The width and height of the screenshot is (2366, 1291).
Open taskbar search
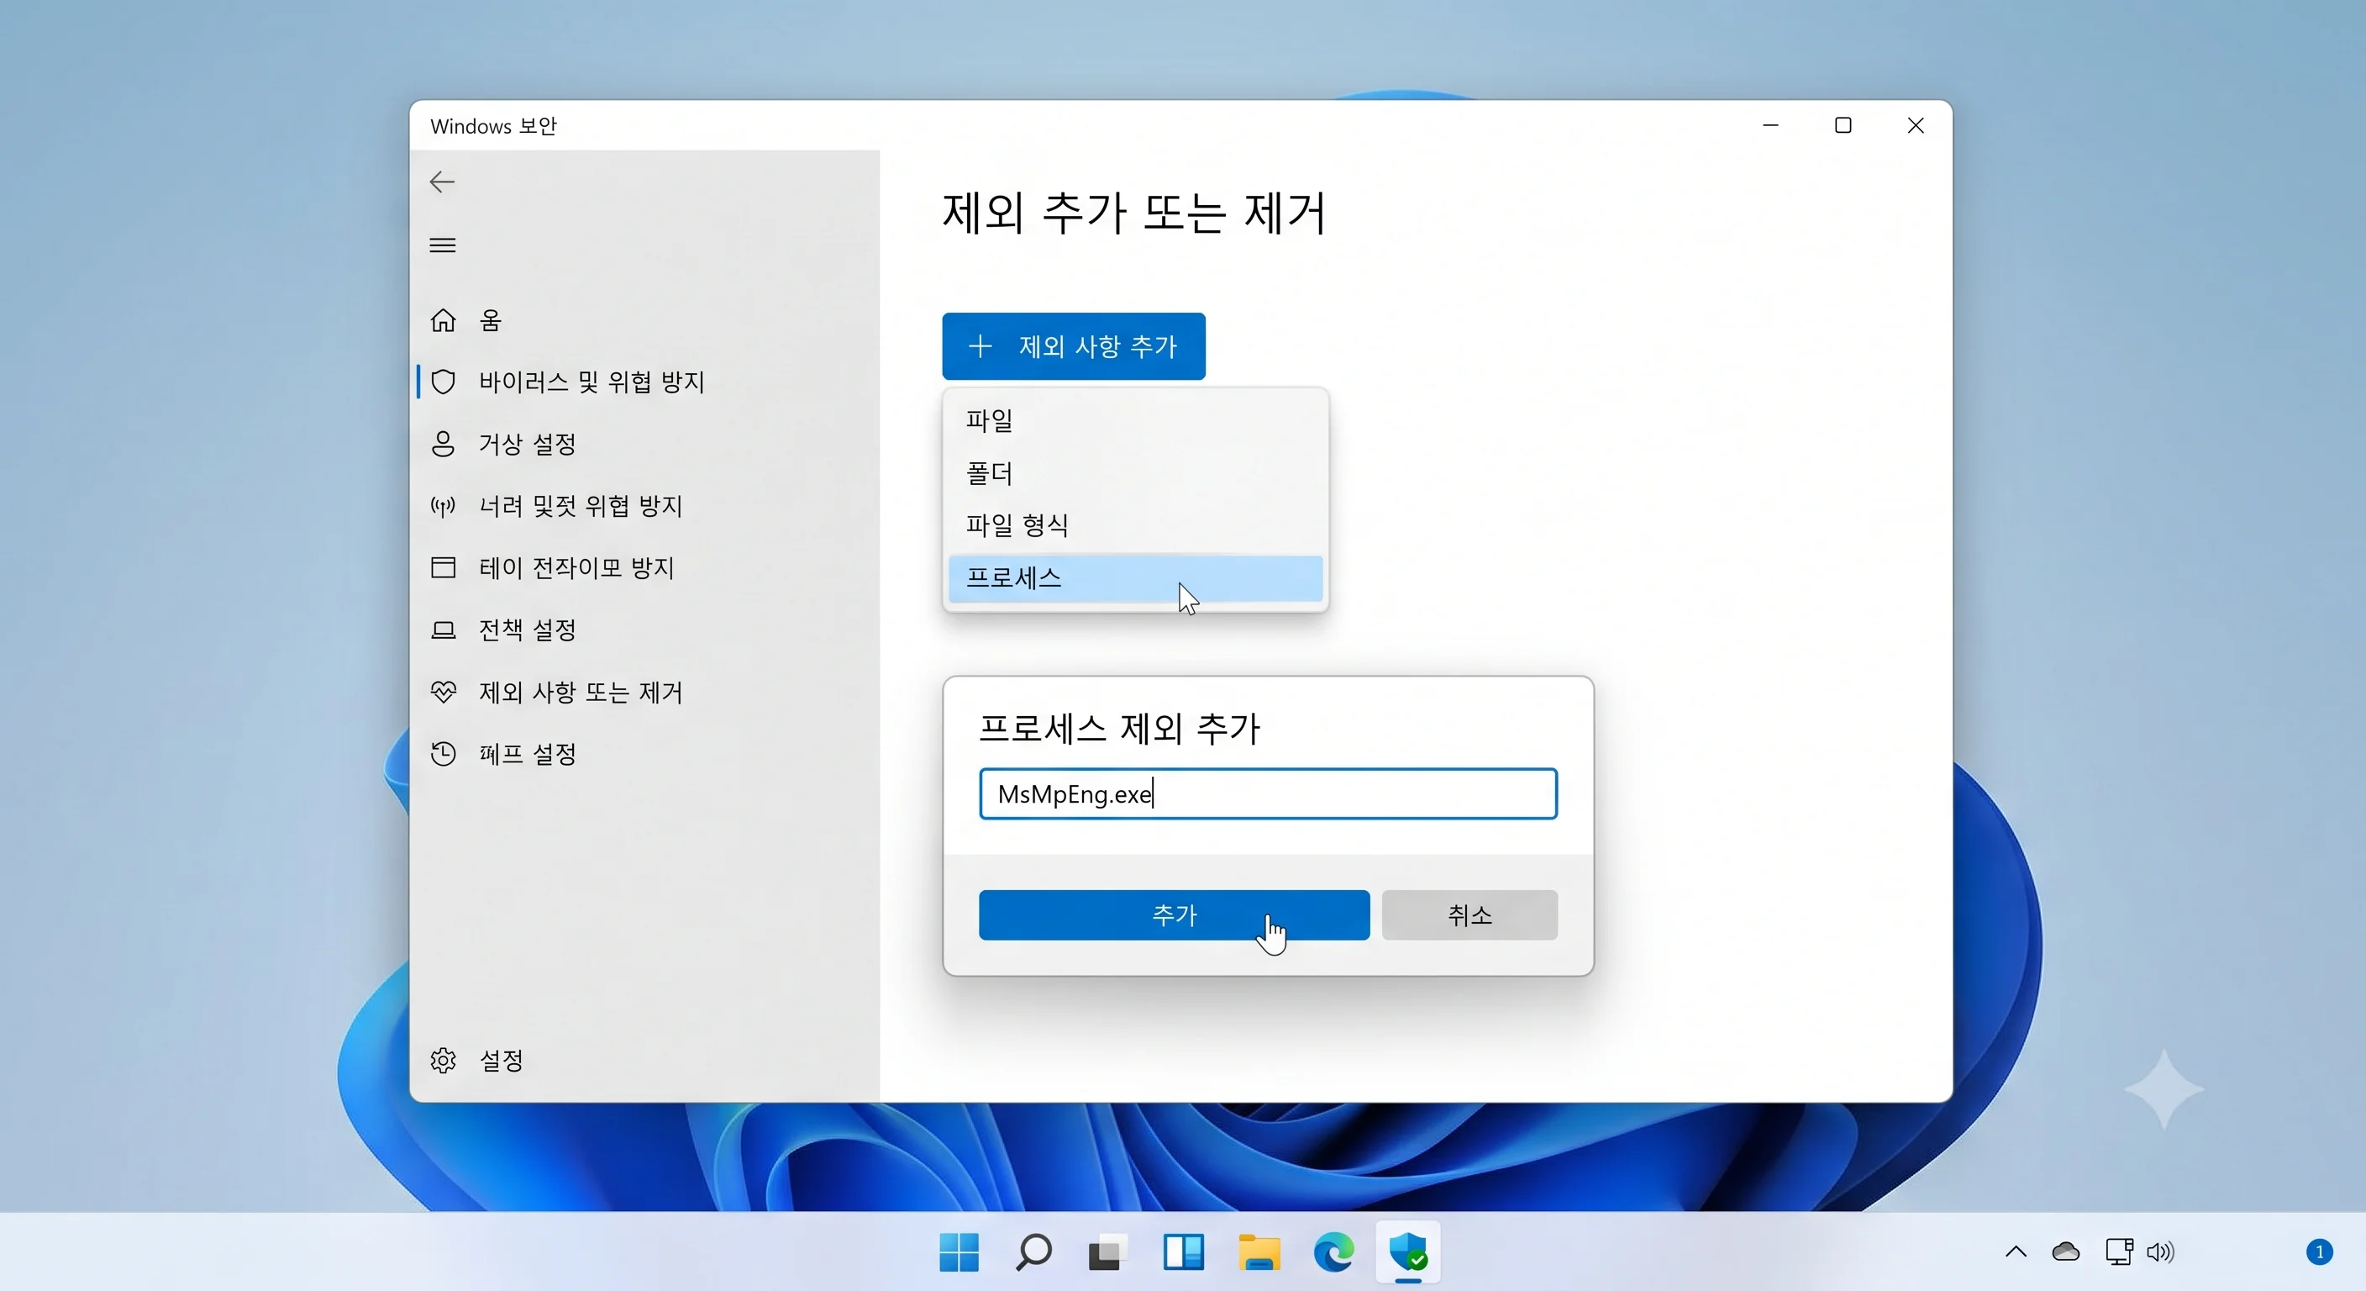point(1033,1251)
